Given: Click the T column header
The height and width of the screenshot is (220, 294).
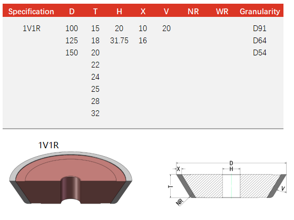Looking at the screenshot, I should (x=95, y=12).
